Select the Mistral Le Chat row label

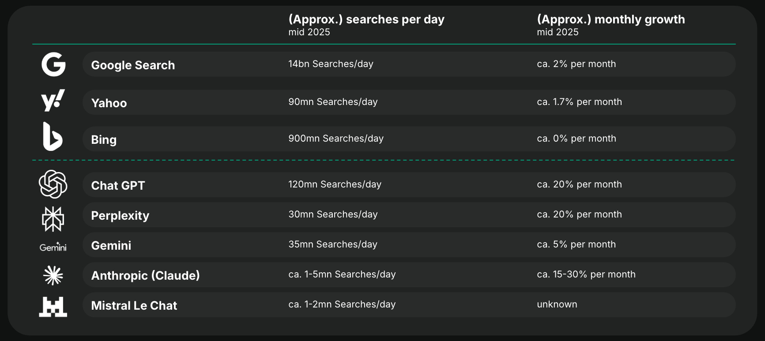click(134, 306)
